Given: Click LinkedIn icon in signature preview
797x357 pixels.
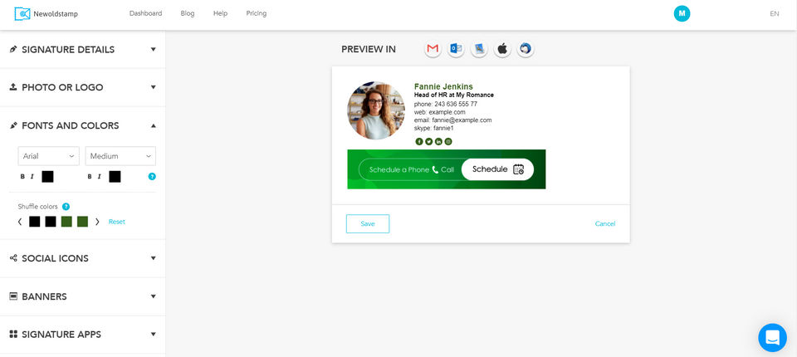Looking at the screenshot, I should (x=438, y=141).
